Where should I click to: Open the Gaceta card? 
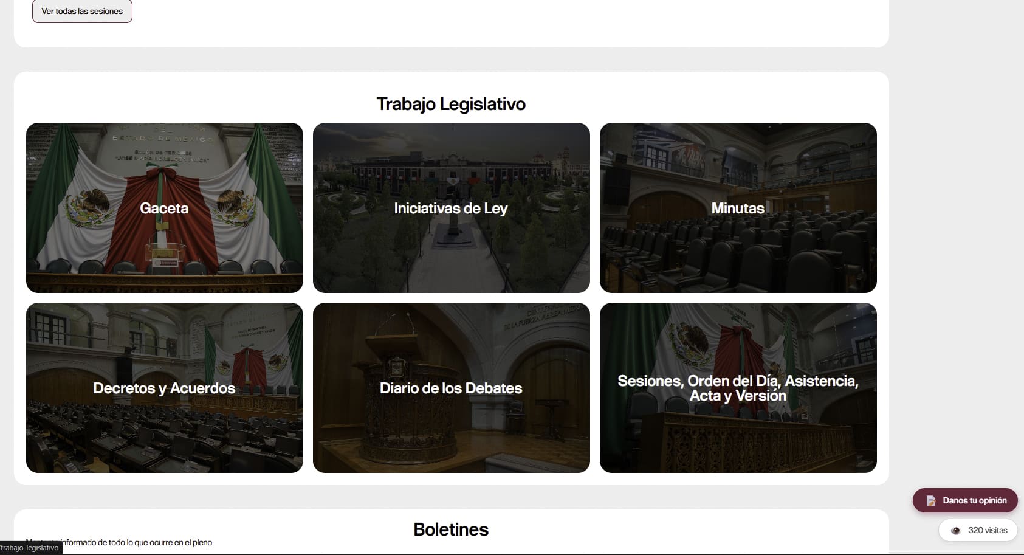coord(165,208)
